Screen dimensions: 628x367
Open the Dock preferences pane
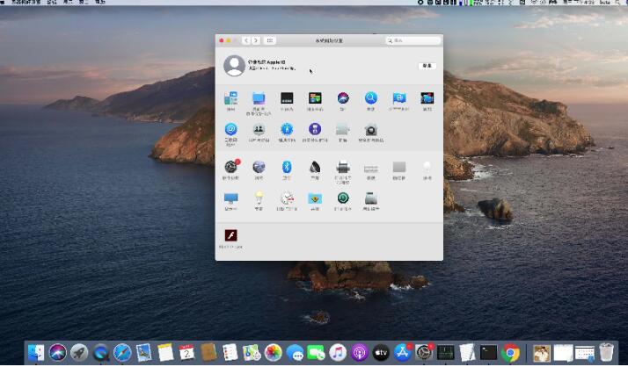pos(287,98)
